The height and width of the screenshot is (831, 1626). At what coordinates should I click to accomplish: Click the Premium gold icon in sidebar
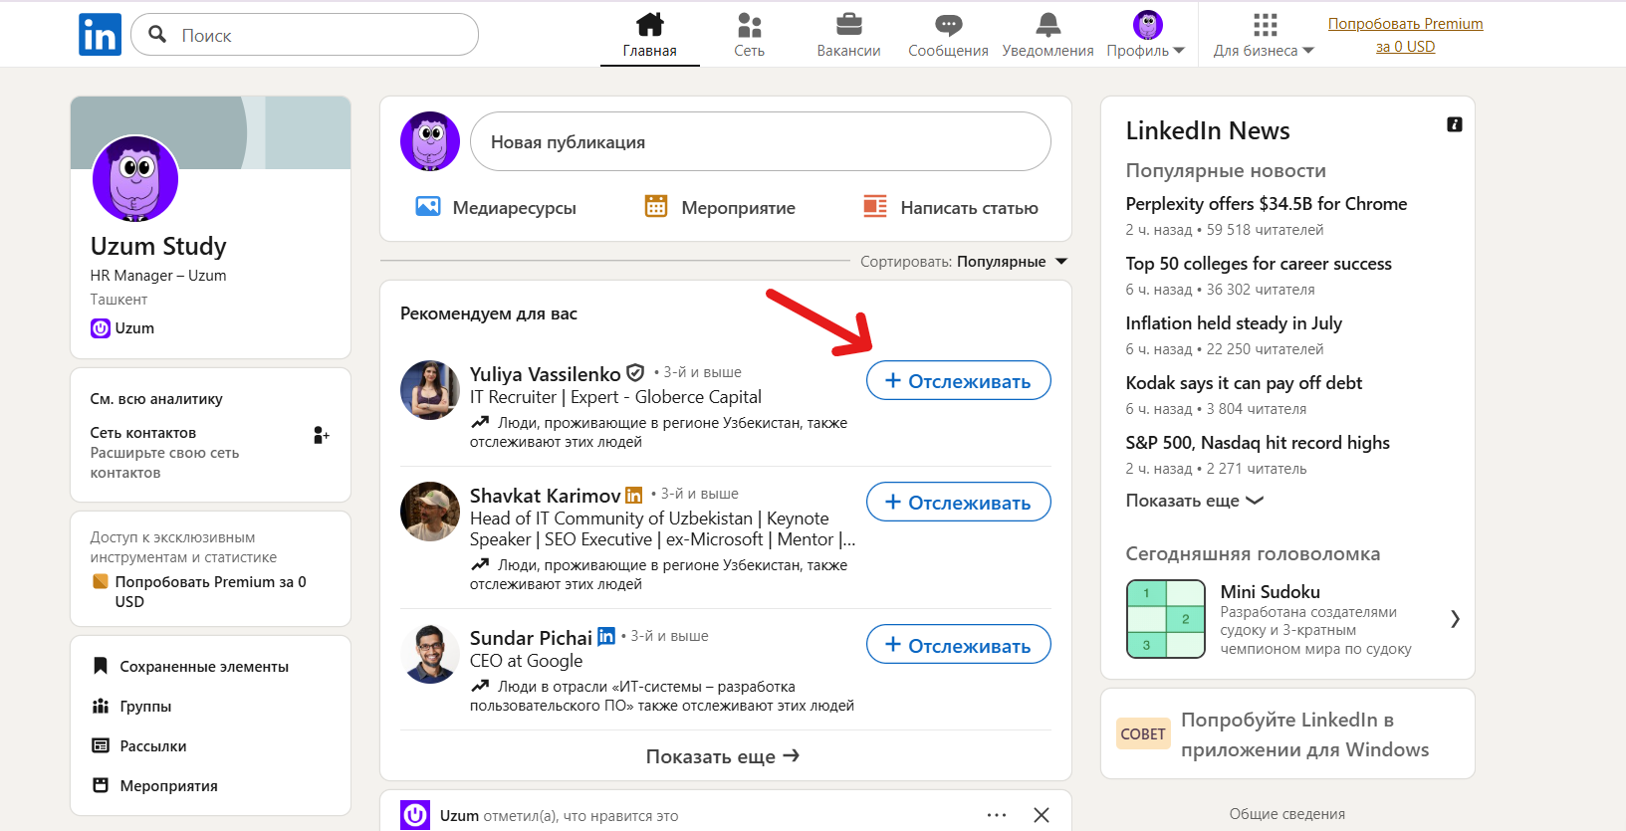click(100, 581)
